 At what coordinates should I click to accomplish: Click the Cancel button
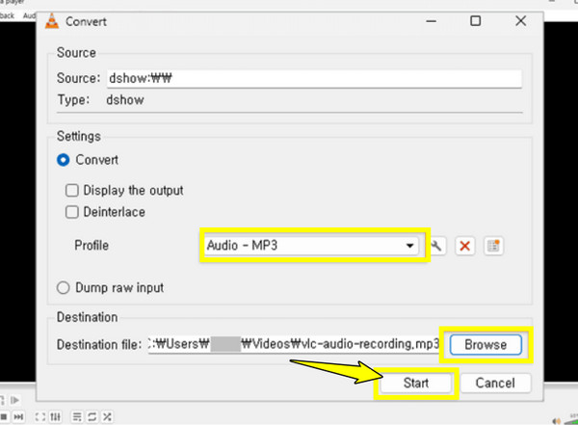(495, 383)
